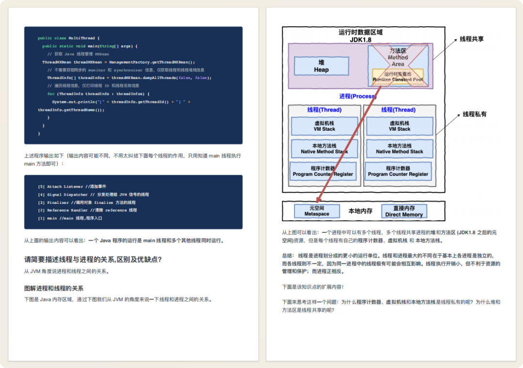Click the sentence starting "下图是 Java 内存区域"

point(118,299)
